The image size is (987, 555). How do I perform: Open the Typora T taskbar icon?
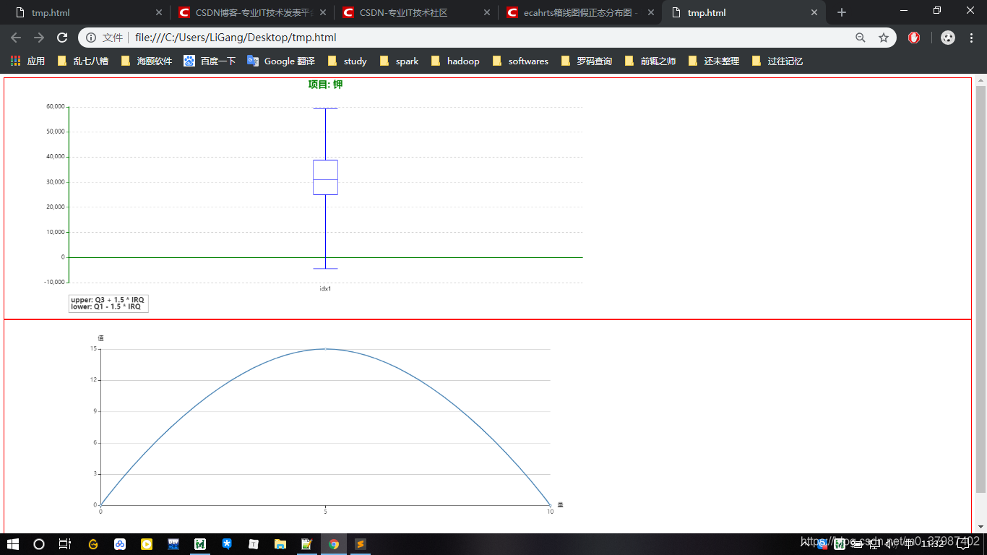pos(254,544)
